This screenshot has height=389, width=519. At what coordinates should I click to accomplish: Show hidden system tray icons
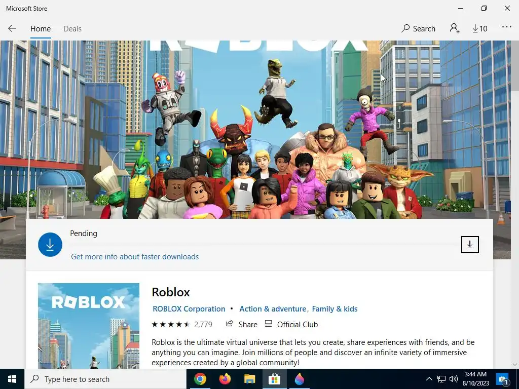click(x=429, y=379)
